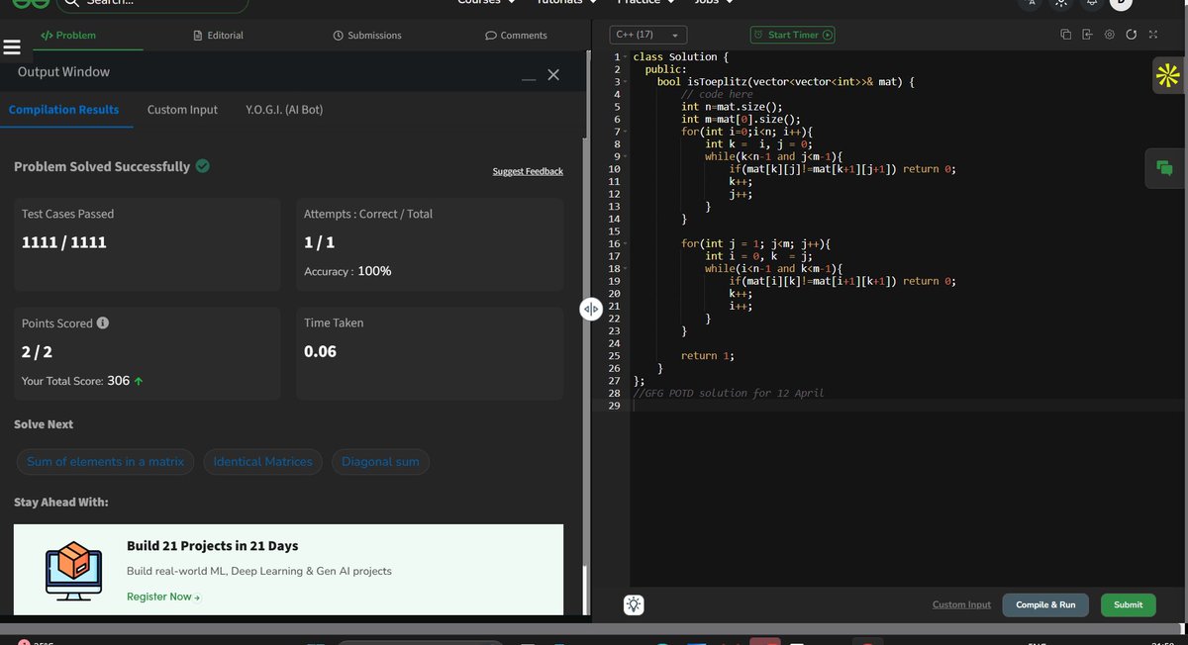Copy the code with the copy icon
The height and width of the screenshot is (645, 1188).
coord(1065,35)
